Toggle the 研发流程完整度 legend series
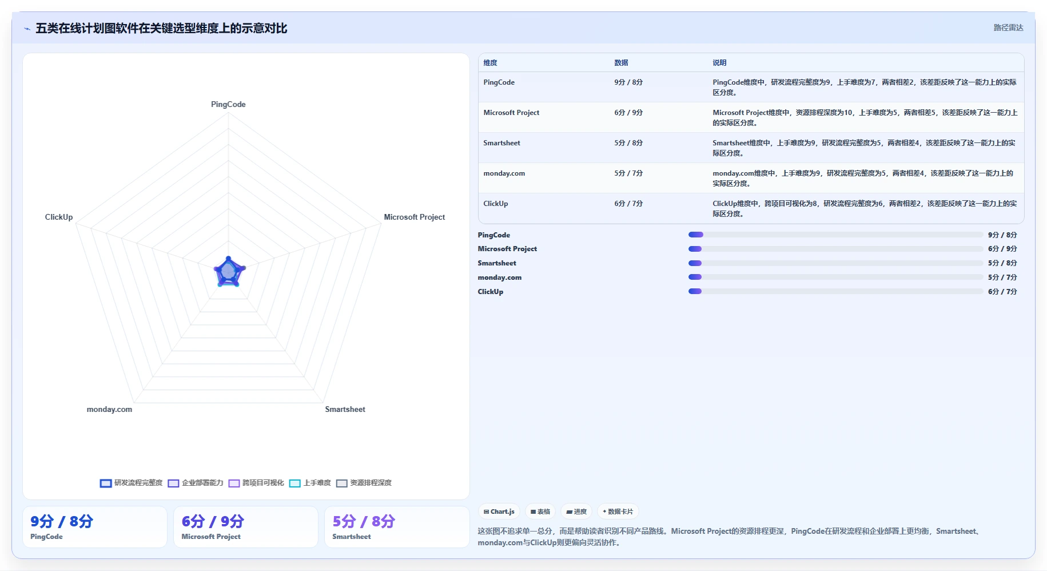This screenshot has height=571, width=1047. point(131,483)
